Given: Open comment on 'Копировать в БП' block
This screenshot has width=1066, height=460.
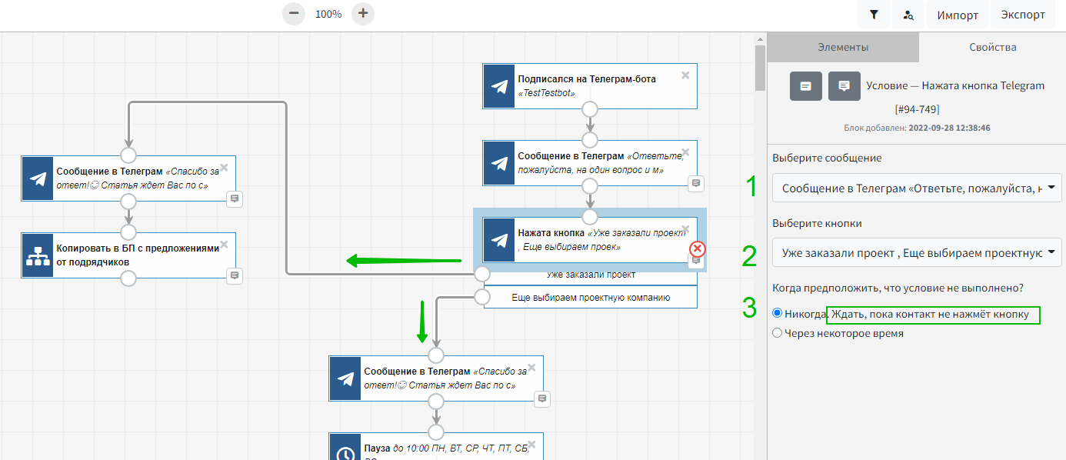Looking at the screenshot, I should pyautogui.click(x=235, y=275).
